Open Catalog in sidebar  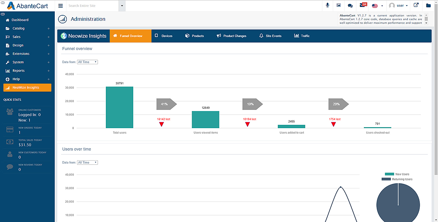(x=27, y=28)
